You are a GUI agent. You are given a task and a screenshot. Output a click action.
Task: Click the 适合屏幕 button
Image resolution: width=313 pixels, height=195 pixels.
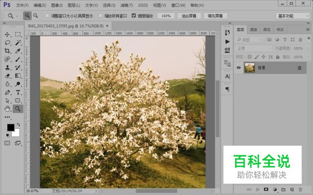coord(189,15)
